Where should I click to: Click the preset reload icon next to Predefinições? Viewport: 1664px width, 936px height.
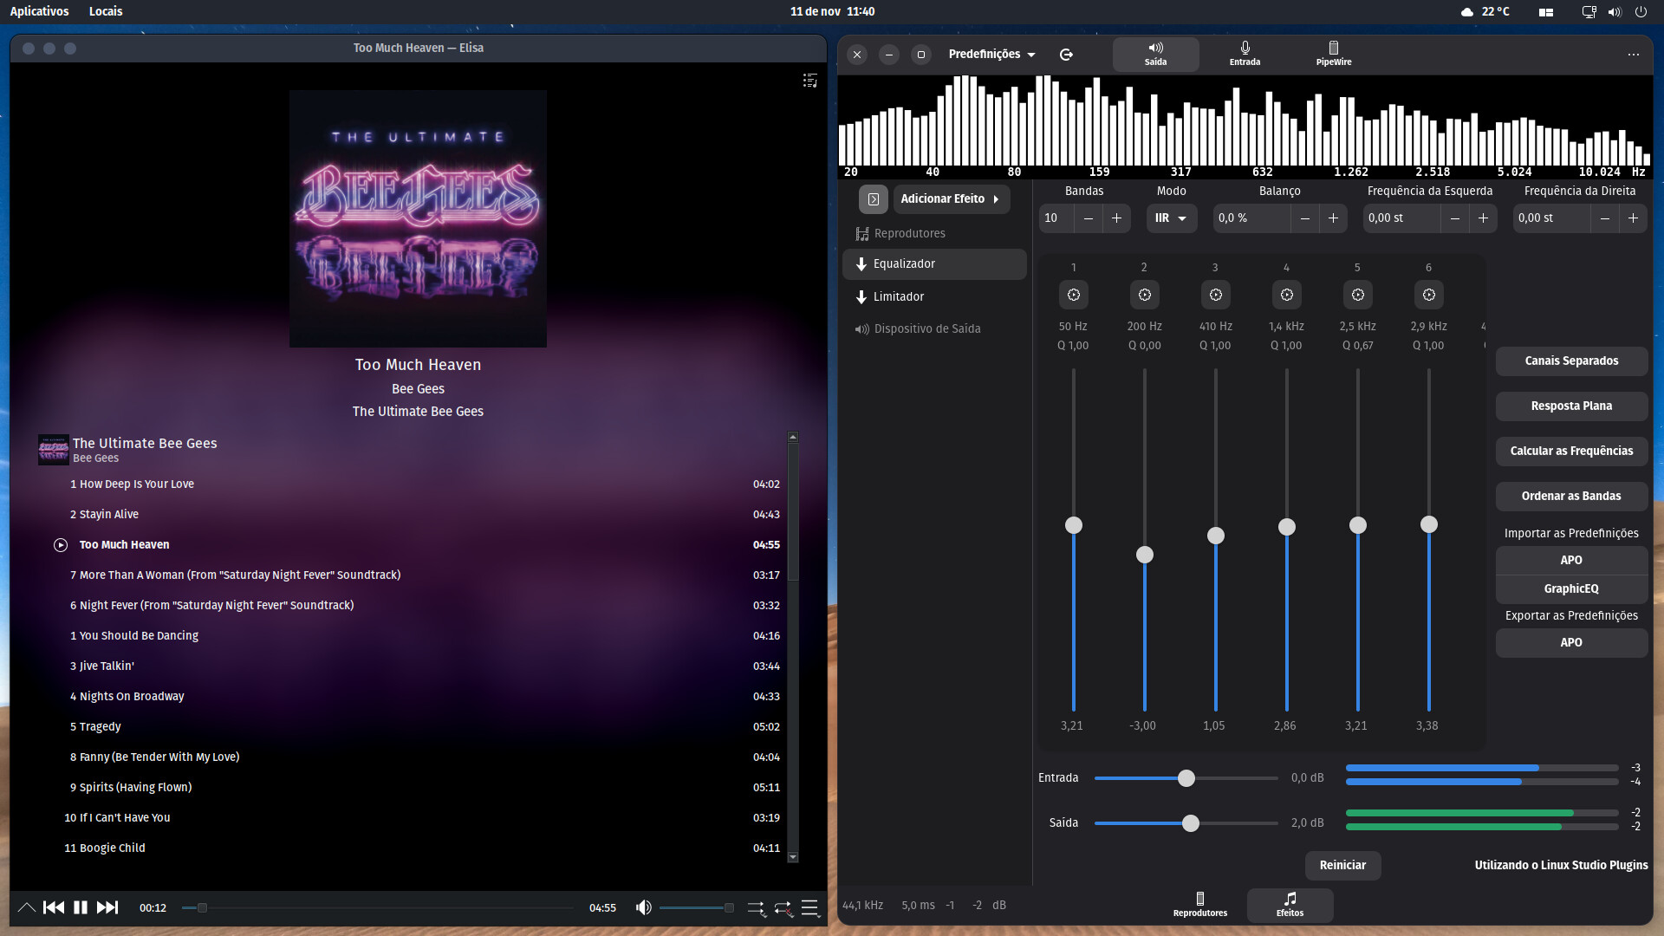(x=1066, y=55)
